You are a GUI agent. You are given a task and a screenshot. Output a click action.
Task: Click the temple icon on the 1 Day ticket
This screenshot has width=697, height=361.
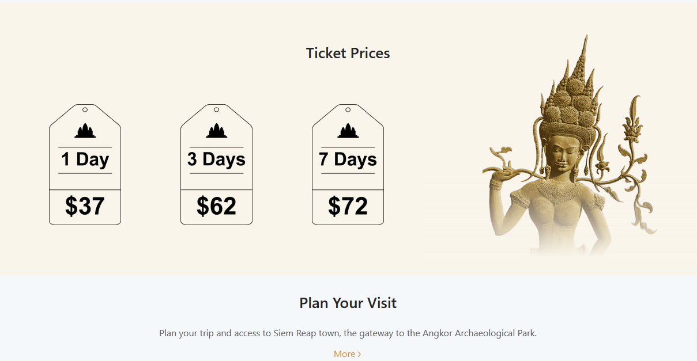85,131
